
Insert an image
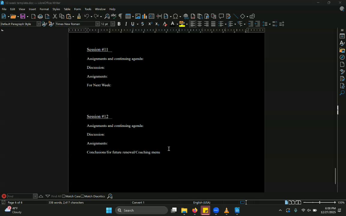coord(138,16)
